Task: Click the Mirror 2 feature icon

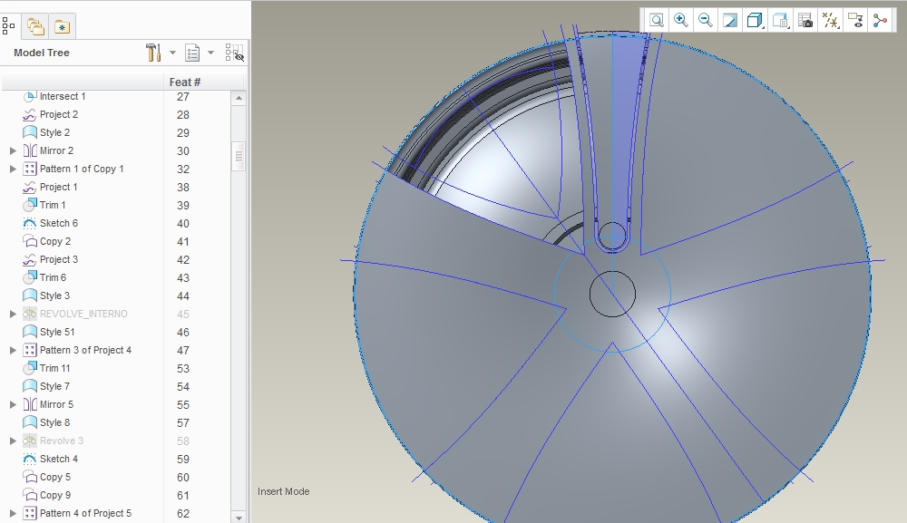Action: (30, 150)
